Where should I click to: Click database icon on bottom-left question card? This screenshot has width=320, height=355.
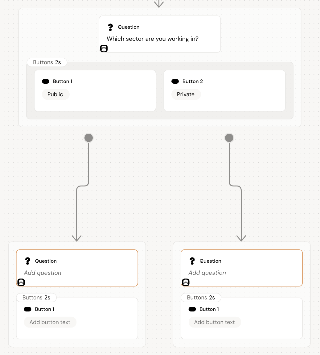[21, 282]
